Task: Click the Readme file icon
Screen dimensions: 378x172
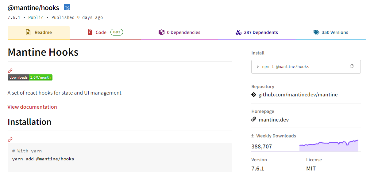Action: coord(28,32)
